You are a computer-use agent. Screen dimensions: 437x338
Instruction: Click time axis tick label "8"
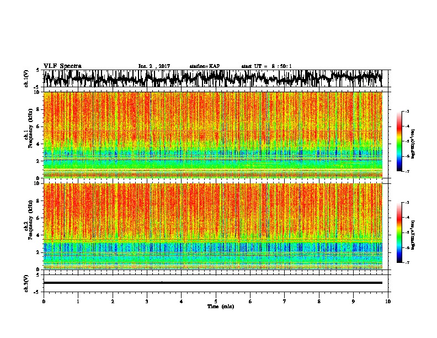(319, 302)
